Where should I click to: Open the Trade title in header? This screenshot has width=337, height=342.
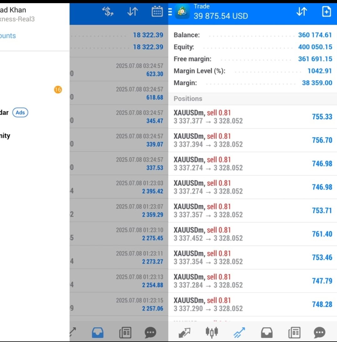coord(202,6)
